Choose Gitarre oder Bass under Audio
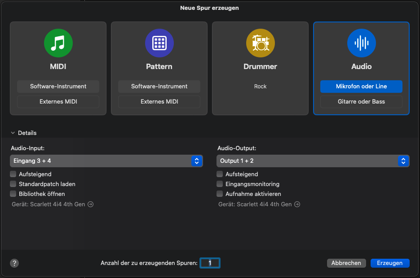Screen dimensions: 420x278 pyautogui.click(x=361, y=102)
